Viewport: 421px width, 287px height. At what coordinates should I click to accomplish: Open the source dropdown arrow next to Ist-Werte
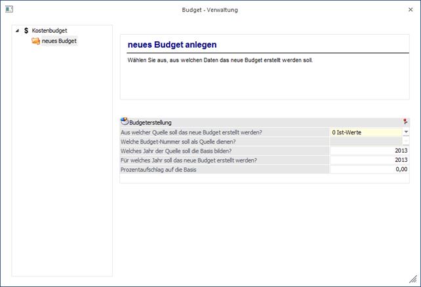coord(406,132)
